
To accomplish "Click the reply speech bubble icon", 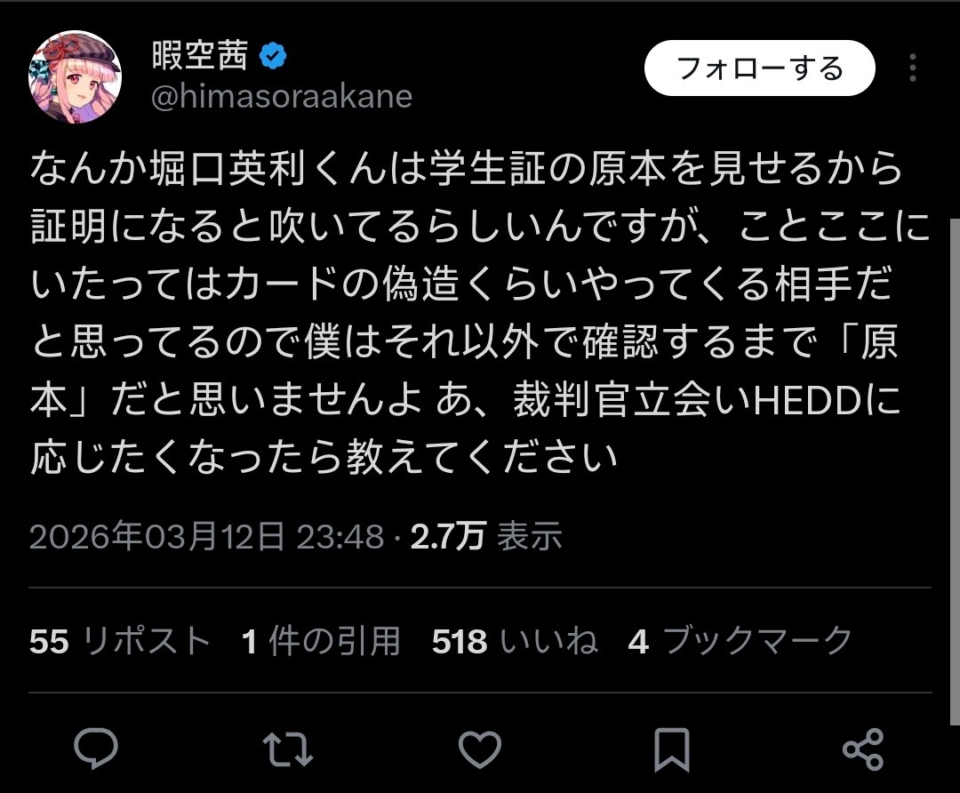I will [97, 749].
